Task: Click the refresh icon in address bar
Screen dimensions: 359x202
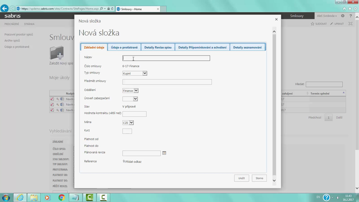Action: point(112,9)
